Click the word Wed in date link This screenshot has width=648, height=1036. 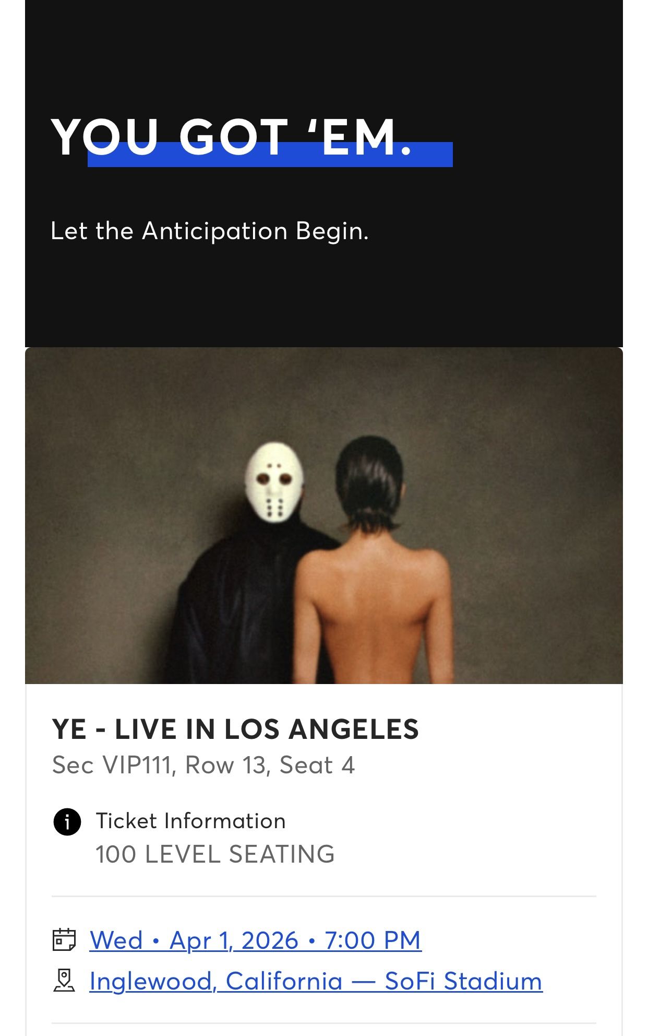(x=116, y=940)
